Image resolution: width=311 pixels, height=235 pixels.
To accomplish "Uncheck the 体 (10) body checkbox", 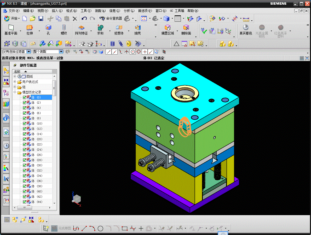I will [25, 124].
